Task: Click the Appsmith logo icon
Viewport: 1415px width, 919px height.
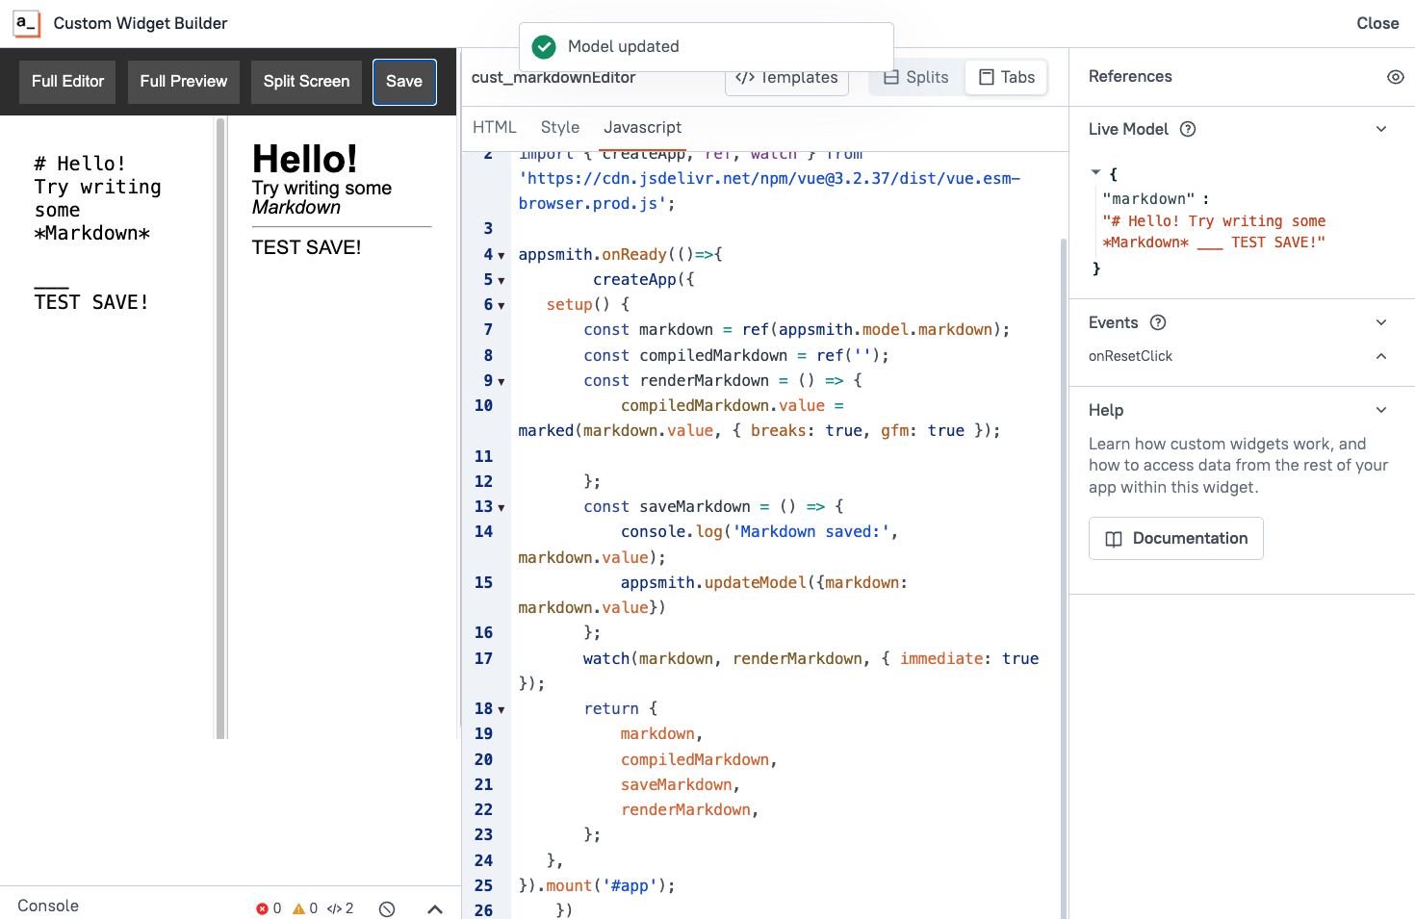Action: point(26,23)
